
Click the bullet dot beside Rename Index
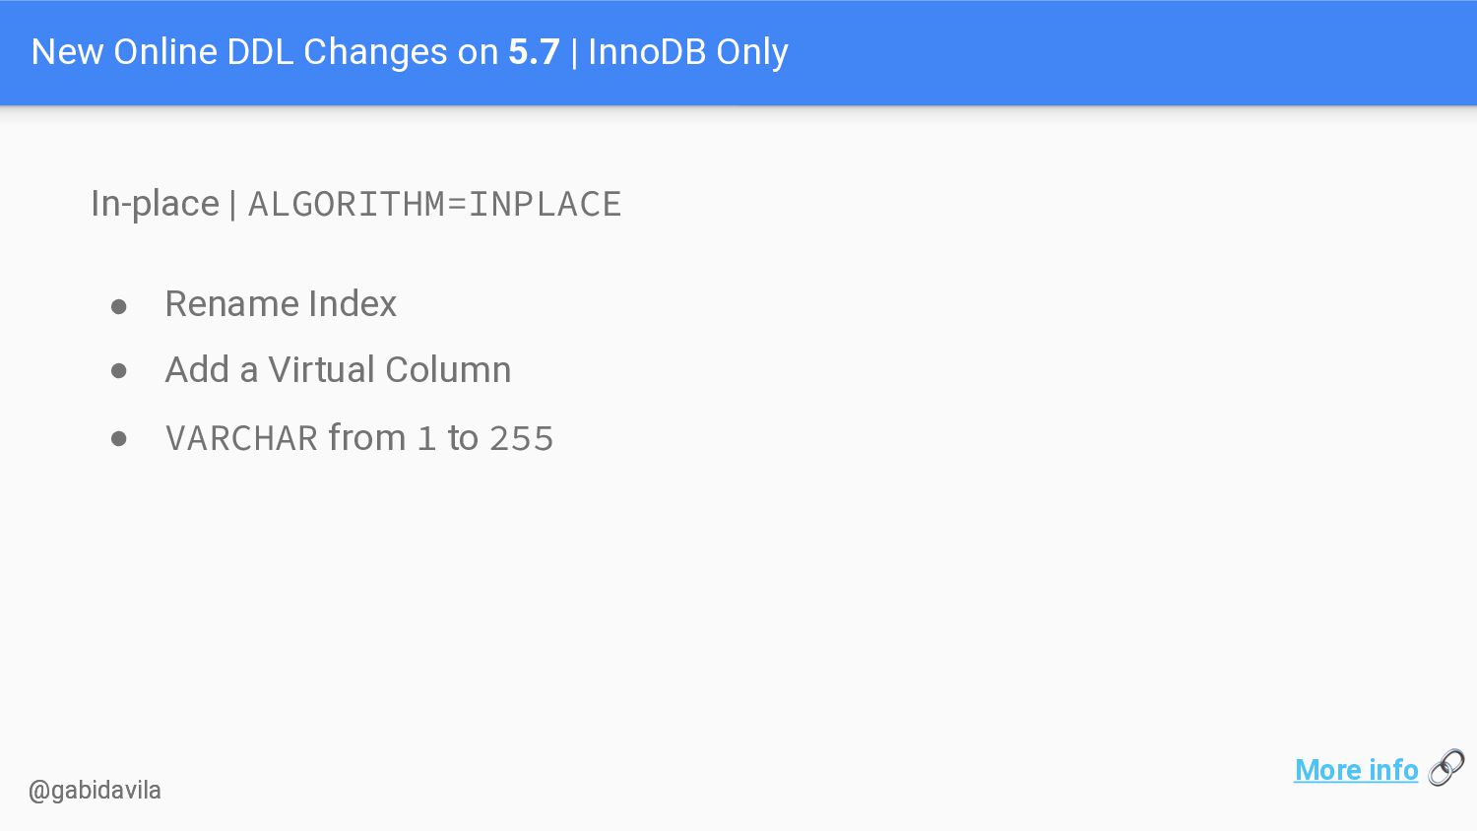point(119,306)
